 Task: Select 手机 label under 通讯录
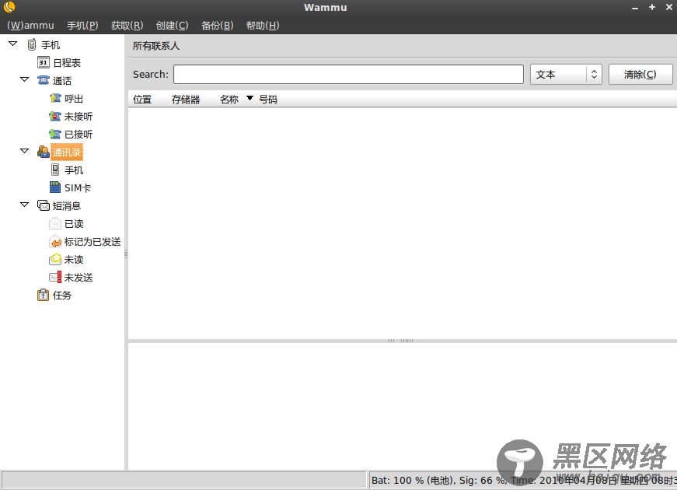[74, 170]
